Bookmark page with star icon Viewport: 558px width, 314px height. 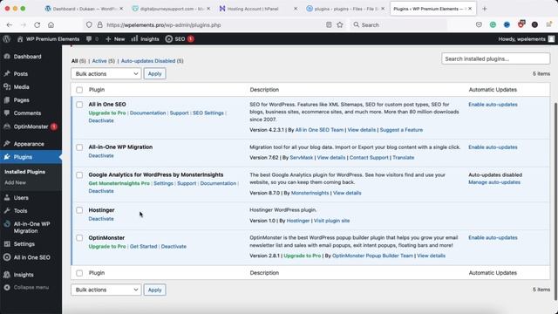coord(340,25)
